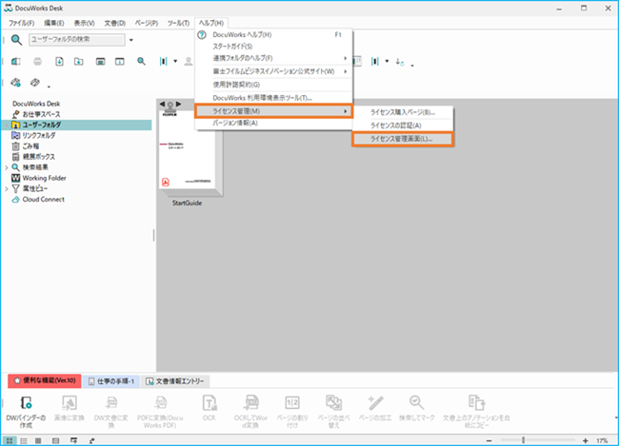Click the OCR icon in the bottom panel
The height and width of the screenshot is (446, 619).
[x=210, y=403]
